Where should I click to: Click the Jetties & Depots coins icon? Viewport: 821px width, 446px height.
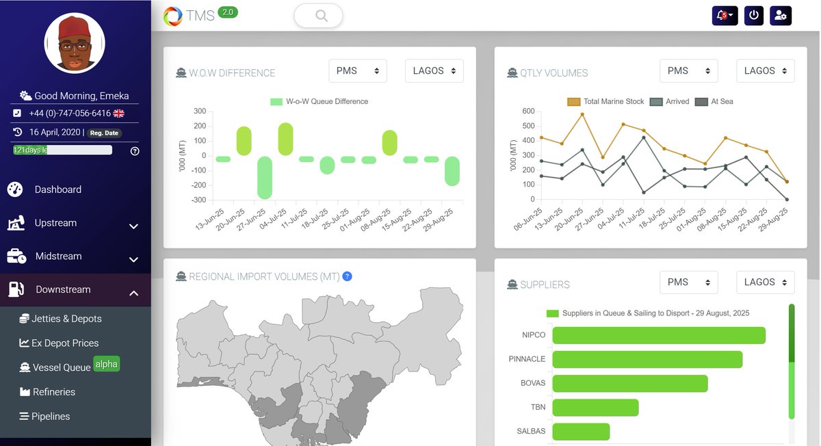point(24,319)
